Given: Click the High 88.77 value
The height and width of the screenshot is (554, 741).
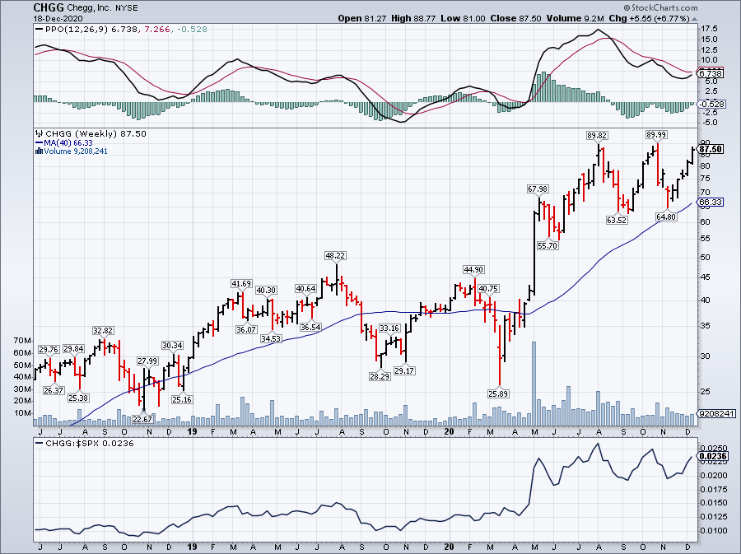Looking at the screenshot, I should click(413, 19).
